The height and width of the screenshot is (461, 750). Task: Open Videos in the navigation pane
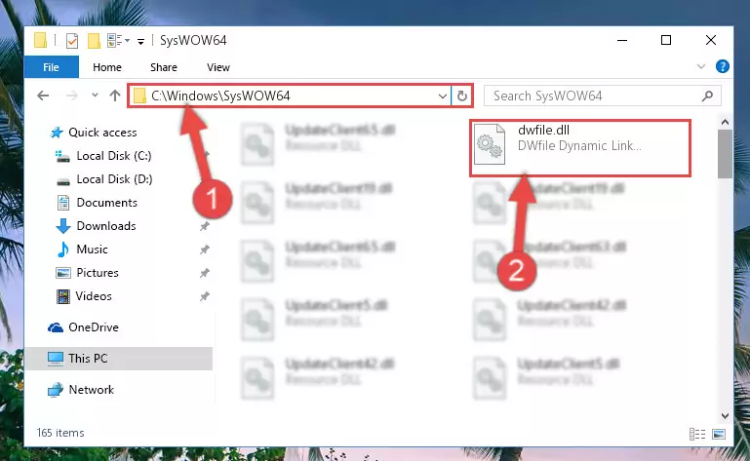[94, 296]
